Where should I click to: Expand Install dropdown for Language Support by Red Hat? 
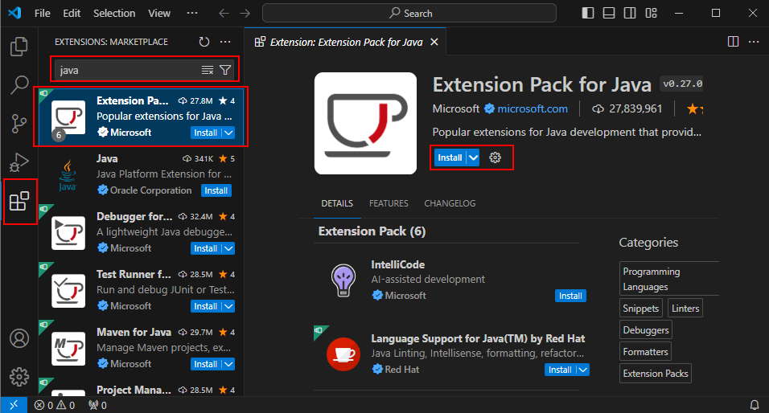click(582, 370)
